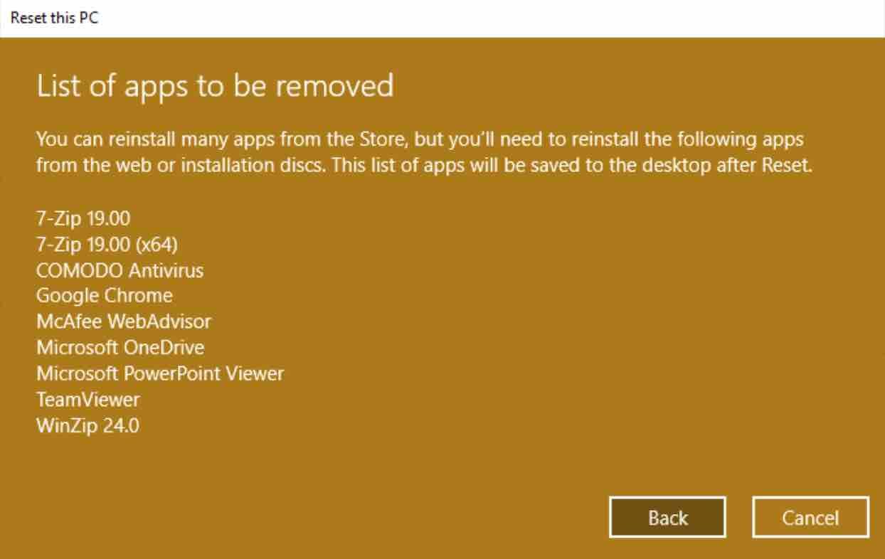This screenshot has height=559, width=885.
Task: Select McAfee WebAdvisor list item
Action: [x=124, y=321]
